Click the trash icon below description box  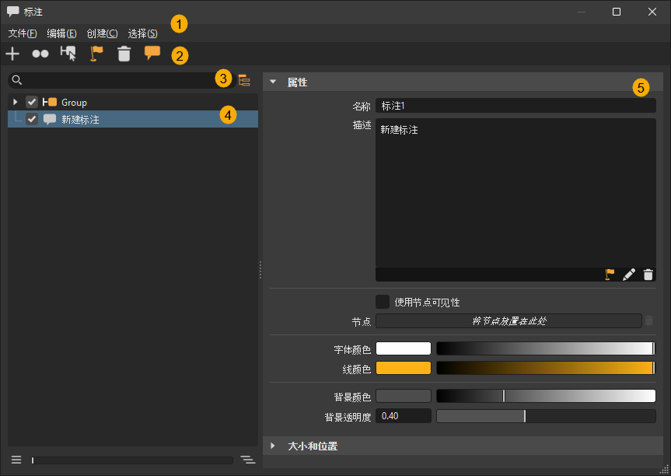click(648, 275)
